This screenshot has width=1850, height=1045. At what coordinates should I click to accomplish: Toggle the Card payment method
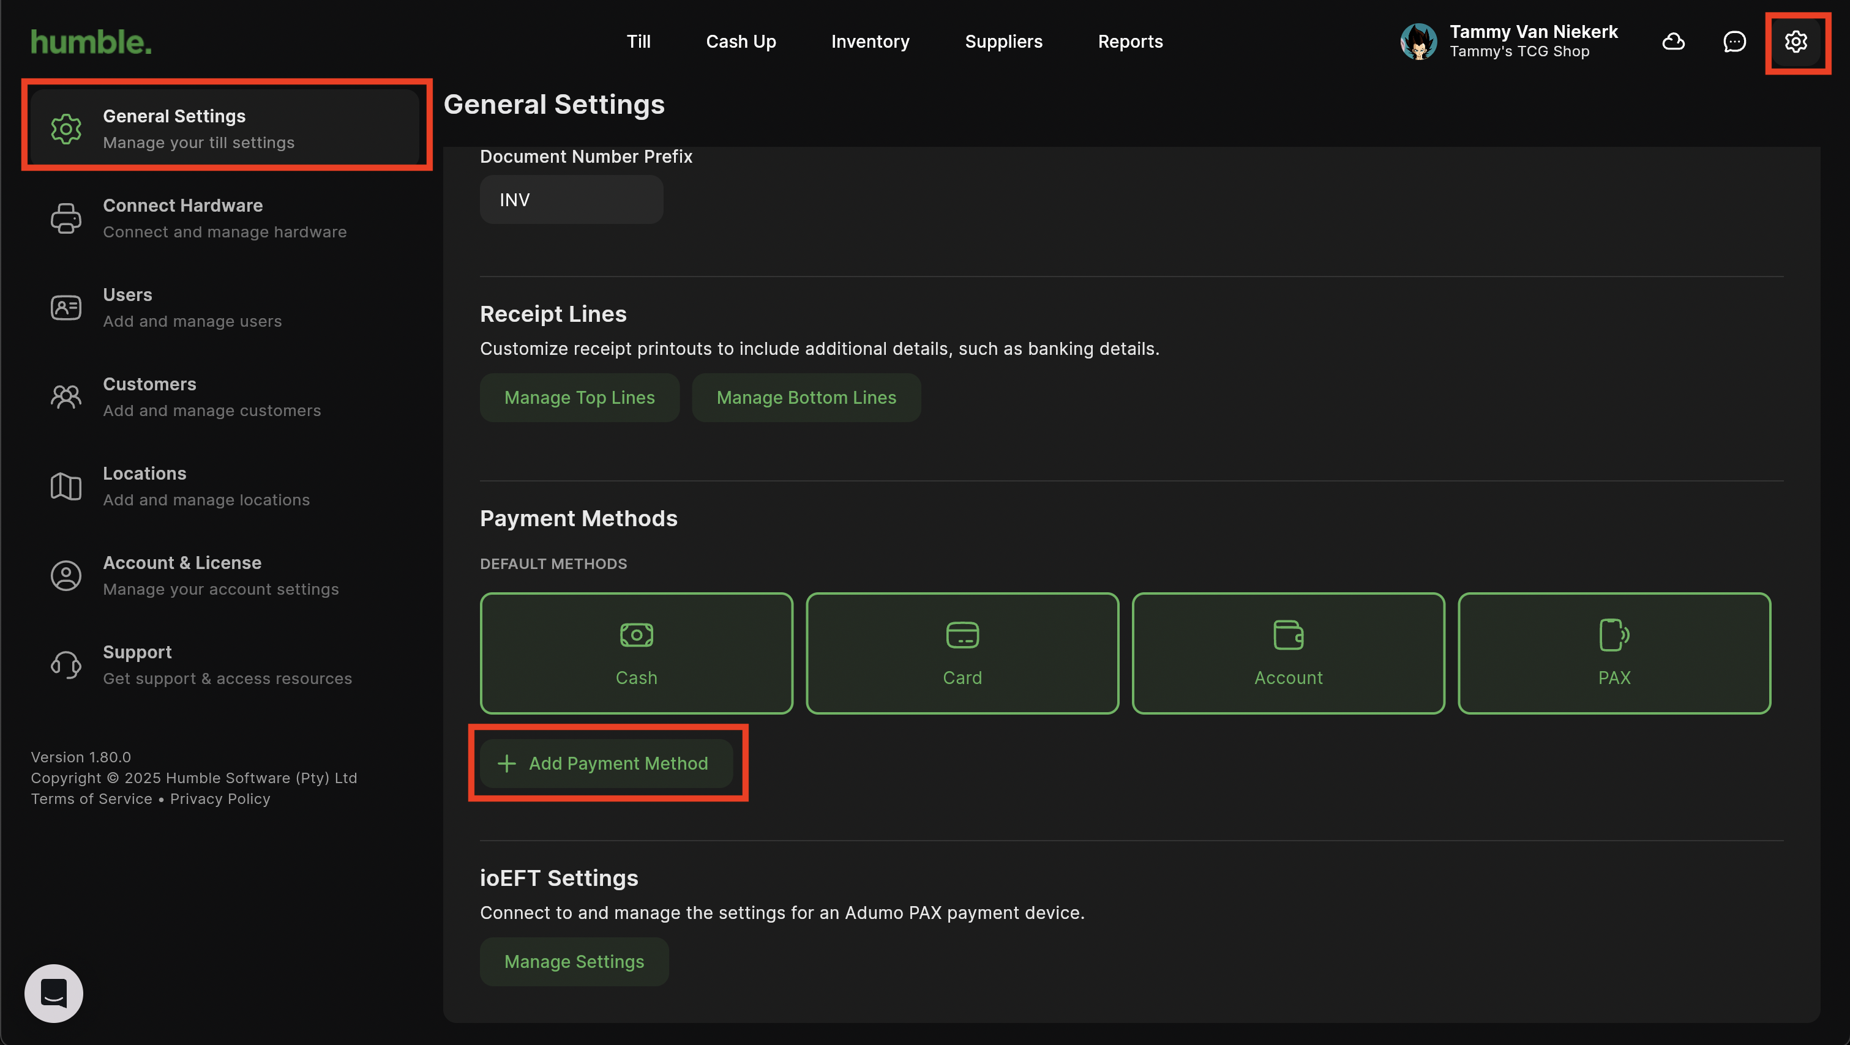(x=962, y=652)
